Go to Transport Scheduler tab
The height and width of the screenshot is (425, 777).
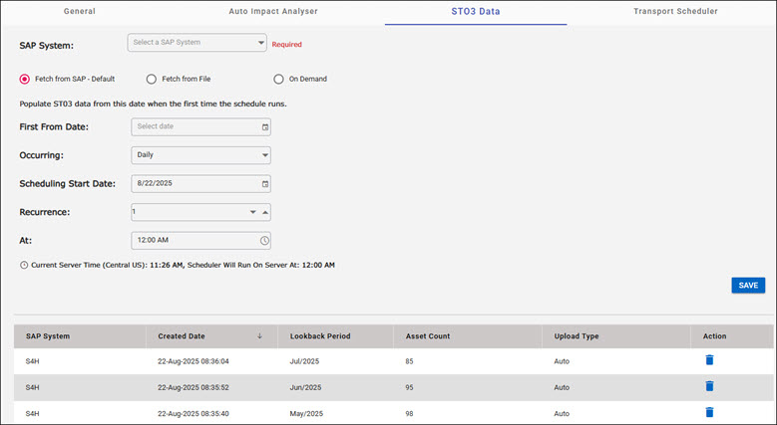click(675, 11)
